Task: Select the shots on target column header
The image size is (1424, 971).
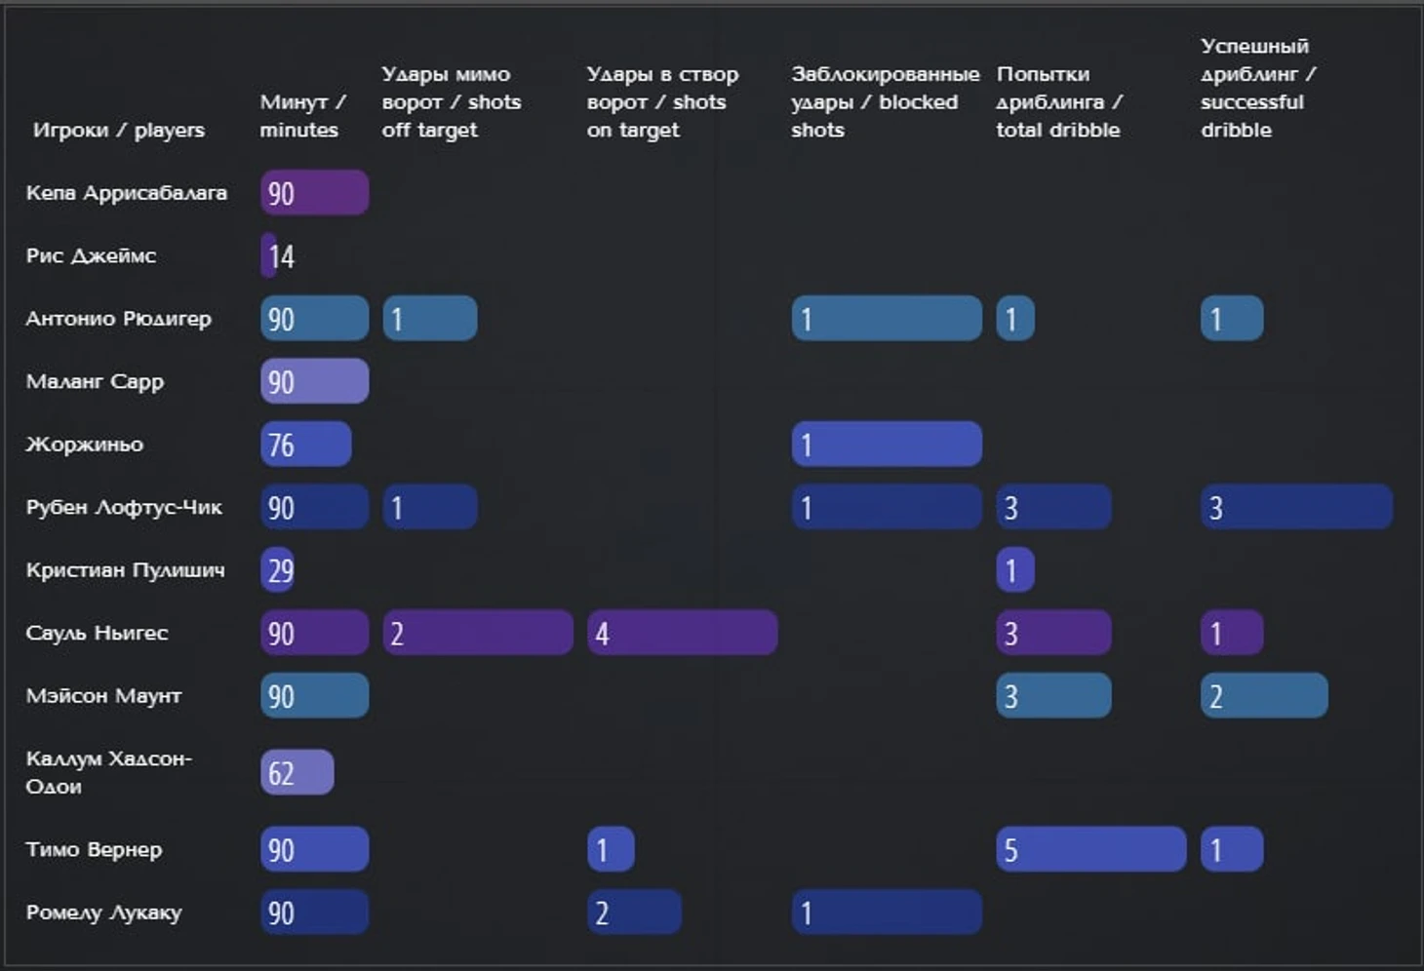Action: [662, 101]
